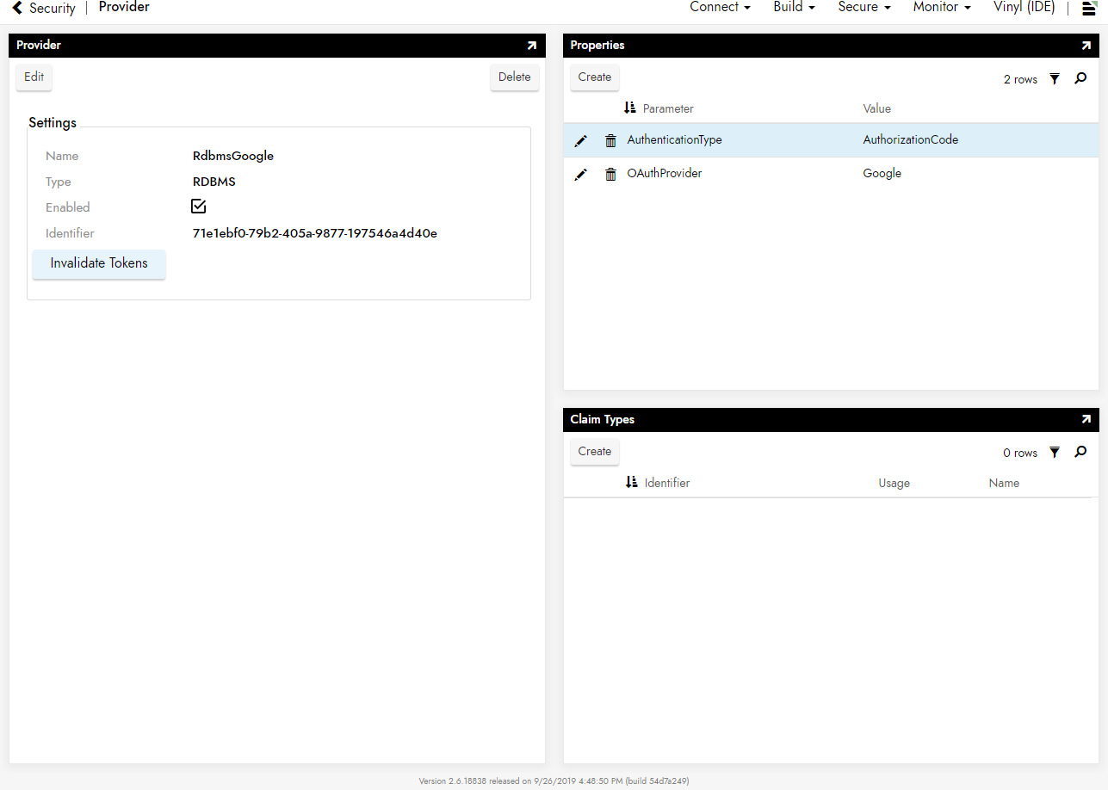1108x790 pixels.
Task: Open the Connect dropdown menu
Action: click(720, 8)
